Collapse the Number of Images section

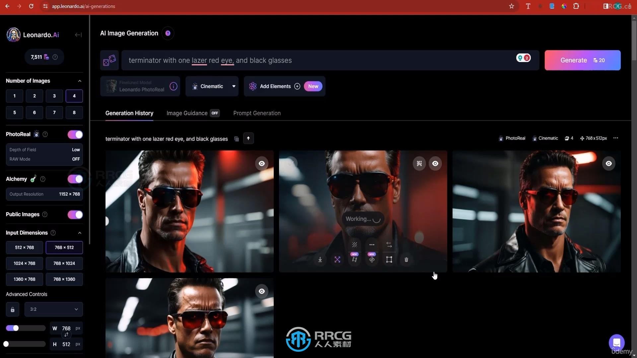point(80,81)
